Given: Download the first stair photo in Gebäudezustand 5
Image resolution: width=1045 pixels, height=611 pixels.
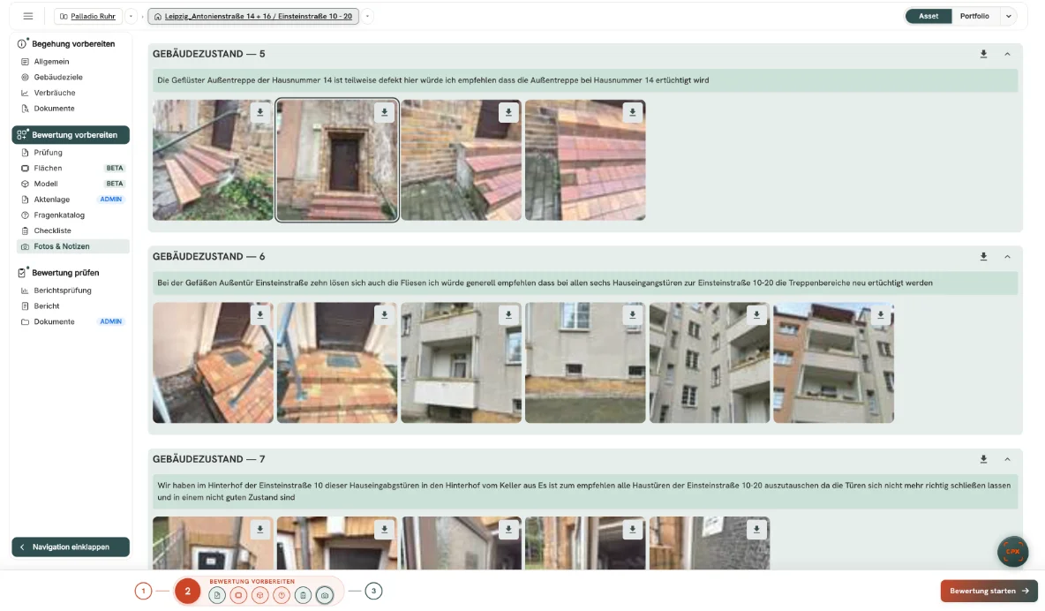Looking at the screenshot, I should (259, 113).
